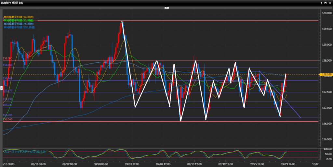Select the 25-period moving average label

click(18, 20)
